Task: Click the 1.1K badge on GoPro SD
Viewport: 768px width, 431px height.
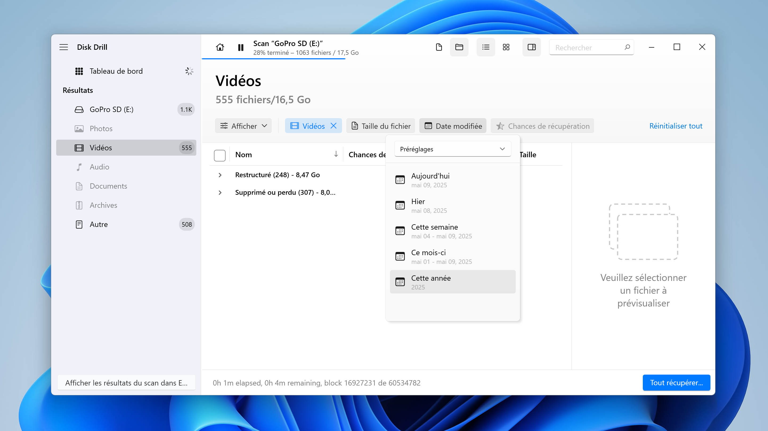Action: (x=186, y=110)
